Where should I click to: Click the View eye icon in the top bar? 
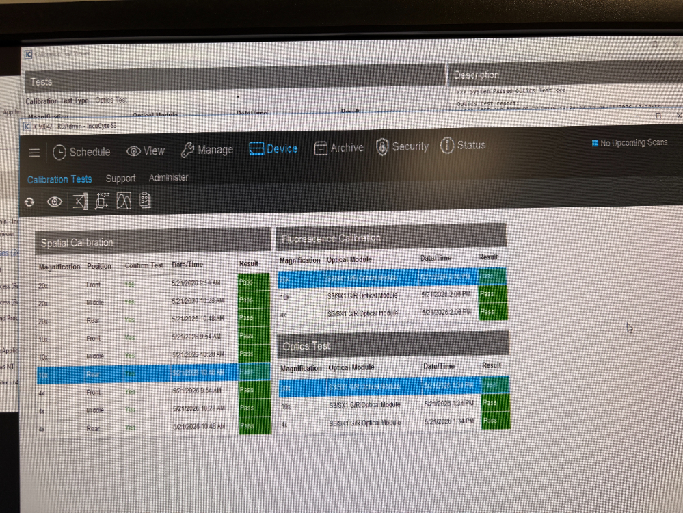pyautogui.click(x=133, y=151)
